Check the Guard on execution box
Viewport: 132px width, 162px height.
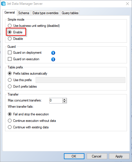(10, 59)
